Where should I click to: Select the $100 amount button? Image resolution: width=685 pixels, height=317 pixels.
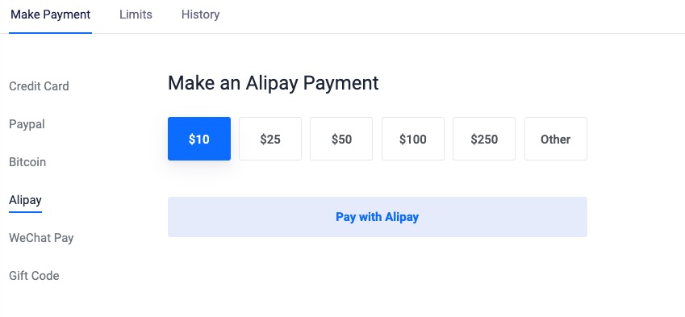(413, 139)
